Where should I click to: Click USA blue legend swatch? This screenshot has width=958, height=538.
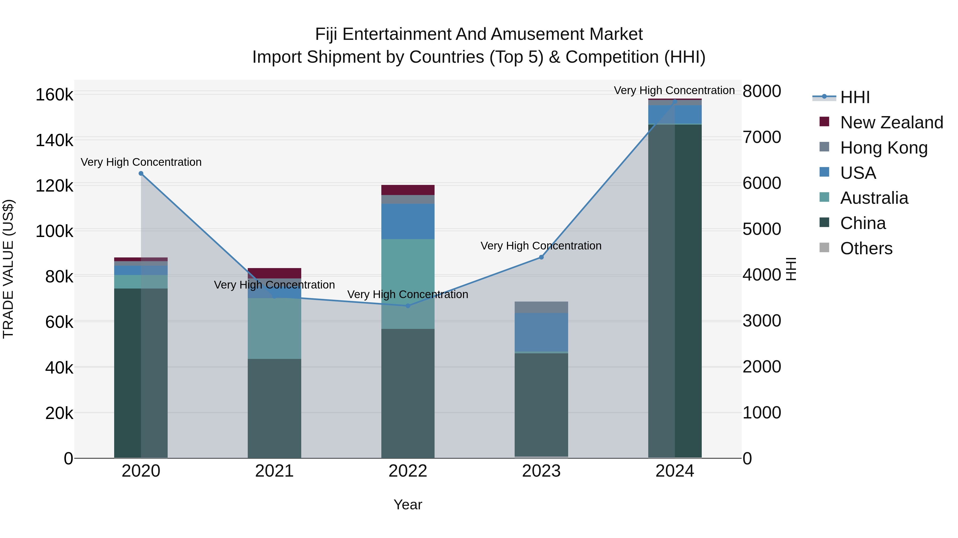824,172
